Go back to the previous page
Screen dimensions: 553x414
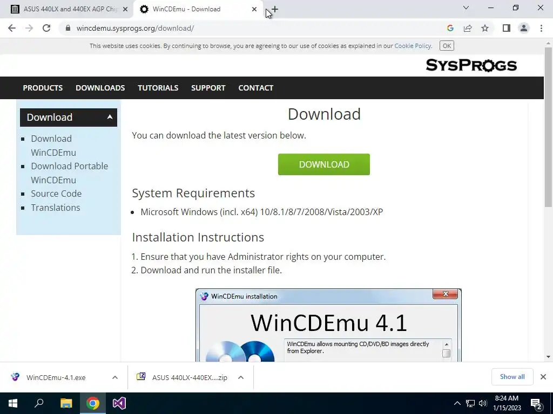click(12, 28)
